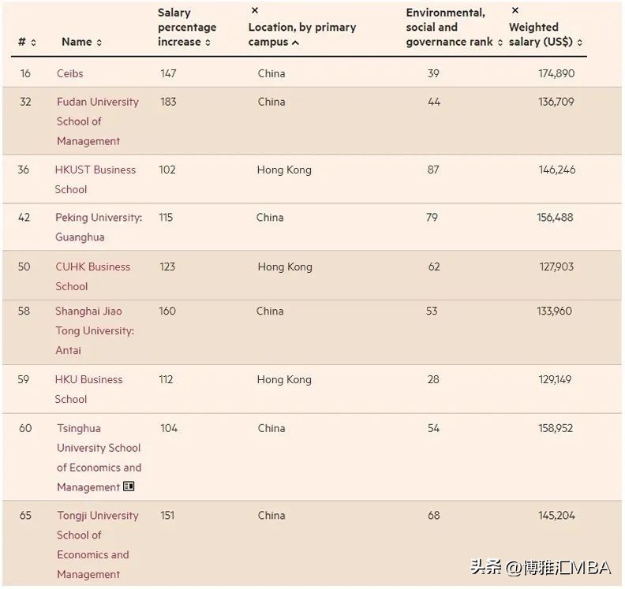The image size is (625, 589).
Task: Sort by Environmental, social and governance rank
Action: pos(500,43)
